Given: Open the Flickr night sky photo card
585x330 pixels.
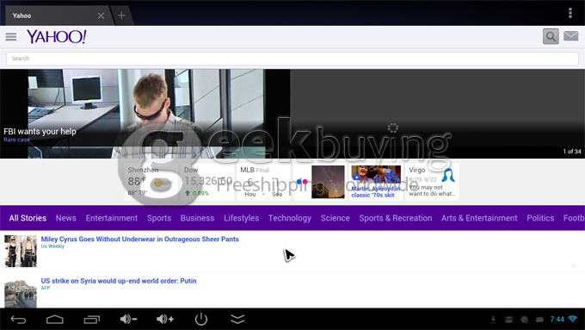Looking at the screenshot, I should coord(319,182).
